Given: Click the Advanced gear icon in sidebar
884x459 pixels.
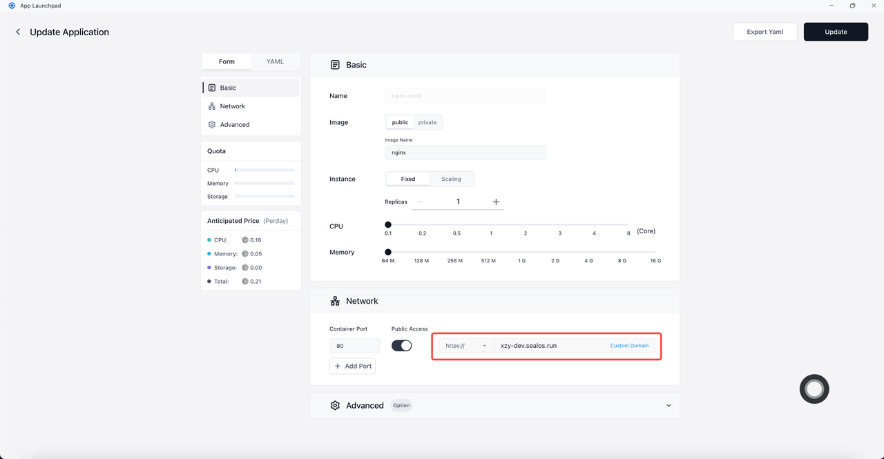Looking at the screenshot, I should click(x=212, y=125).
